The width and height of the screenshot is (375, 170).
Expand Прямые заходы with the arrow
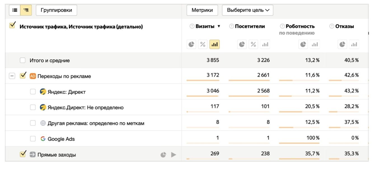point(174,155)
